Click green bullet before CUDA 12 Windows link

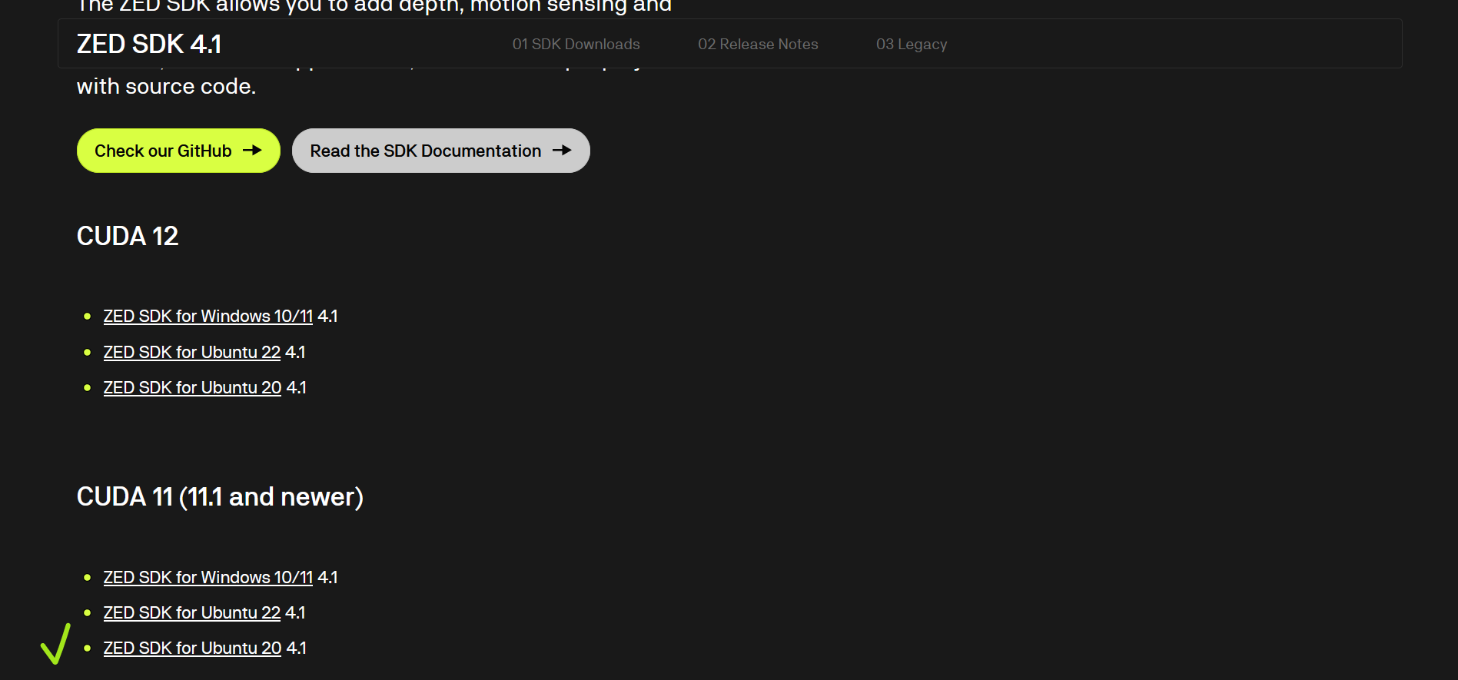88,317
